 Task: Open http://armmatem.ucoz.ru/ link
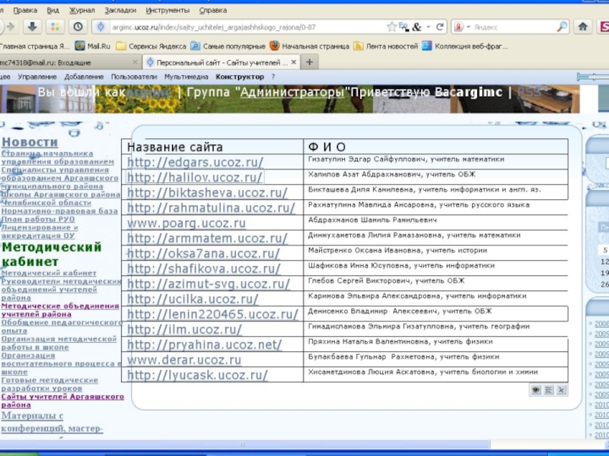click(207, 238)
